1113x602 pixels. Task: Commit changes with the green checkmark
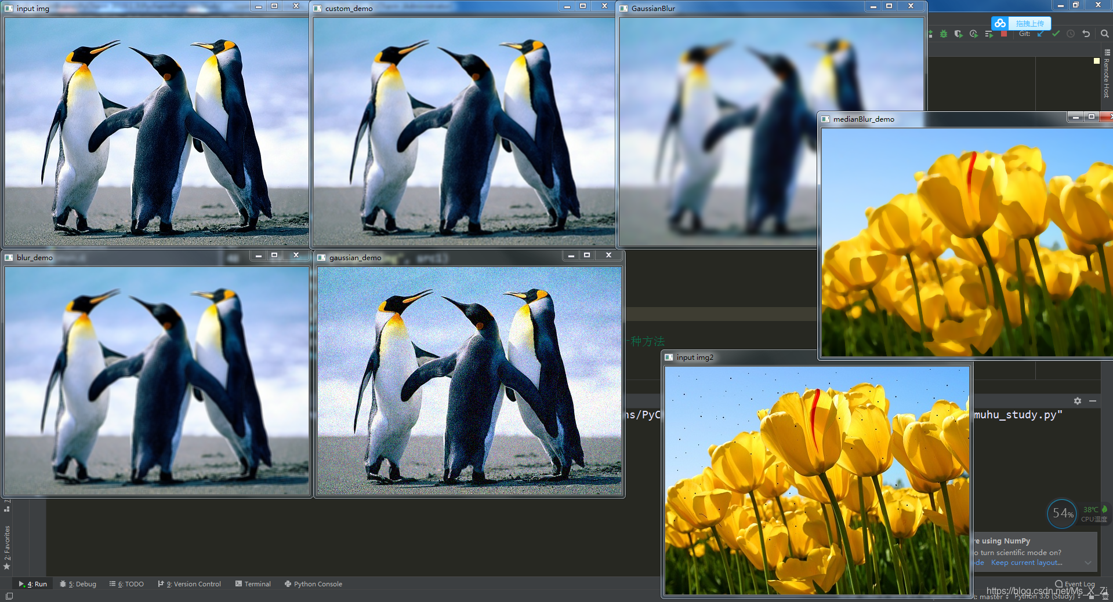pyautogui.click(x=1056, y=34)
